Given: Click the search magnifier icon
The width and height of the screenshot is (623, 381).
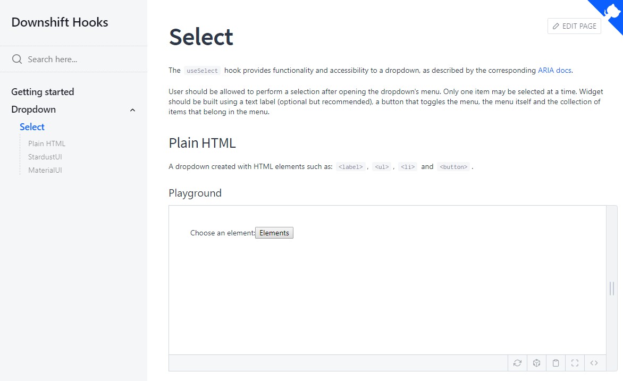Looking at the screenshot, I should (16, 58).
